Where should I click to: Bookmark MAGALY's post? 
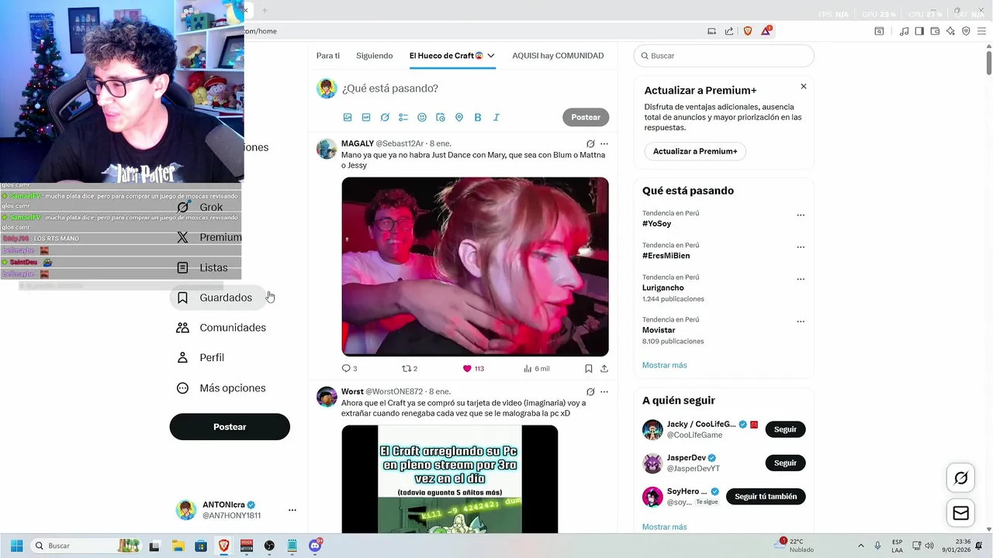tap(589, 368)
